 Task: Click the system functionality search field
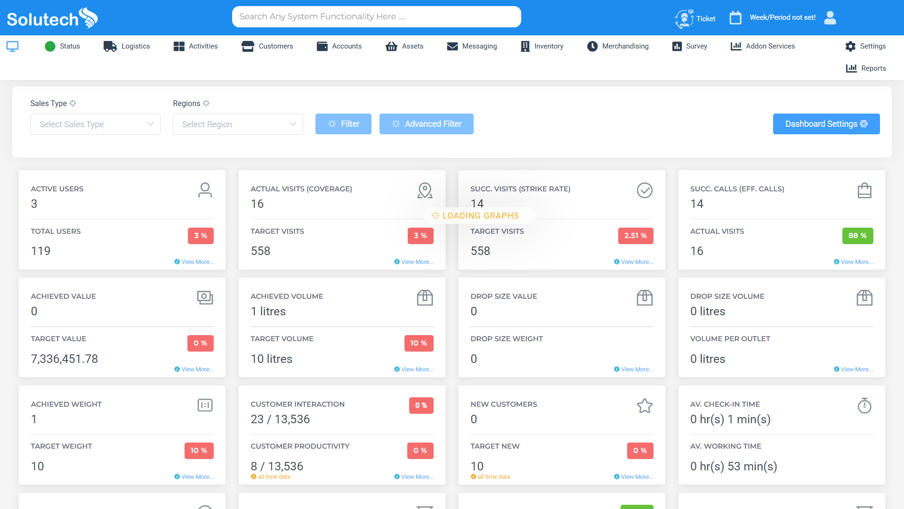(376, 16)
